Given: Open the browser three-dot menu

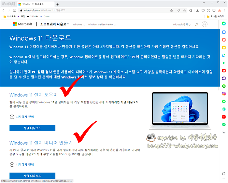Looking at the screenshot, I should click(225, 10).
